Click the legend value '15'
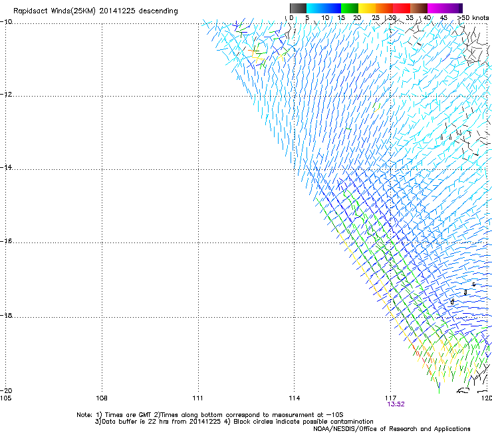This screenshot has width=492, height=433. click(x=341, y=18)
